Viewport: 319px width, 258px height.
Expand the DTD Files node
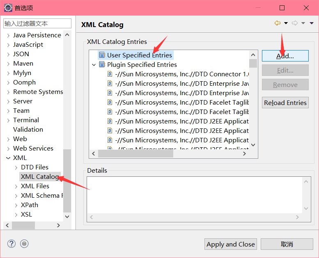(16, 167)
